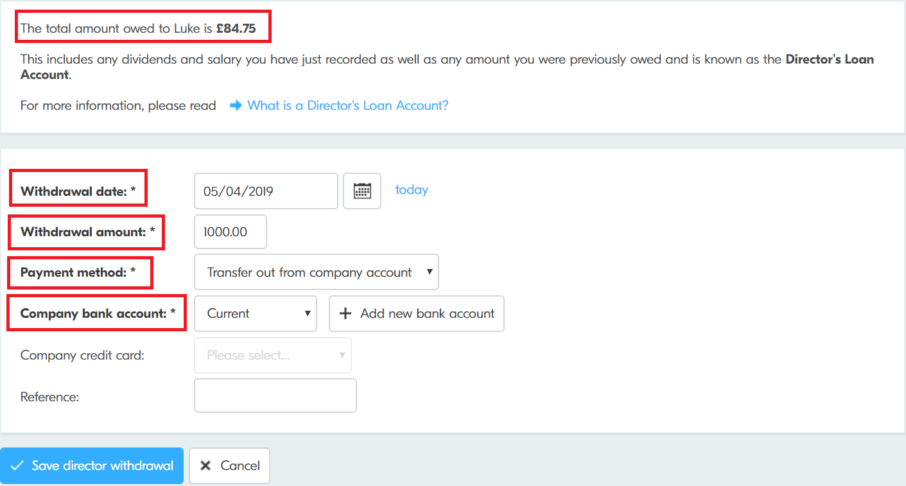The width and height of the screenshot is (906, 486).
Task: Open the calendar date picker icon
Action: (362, 191)
